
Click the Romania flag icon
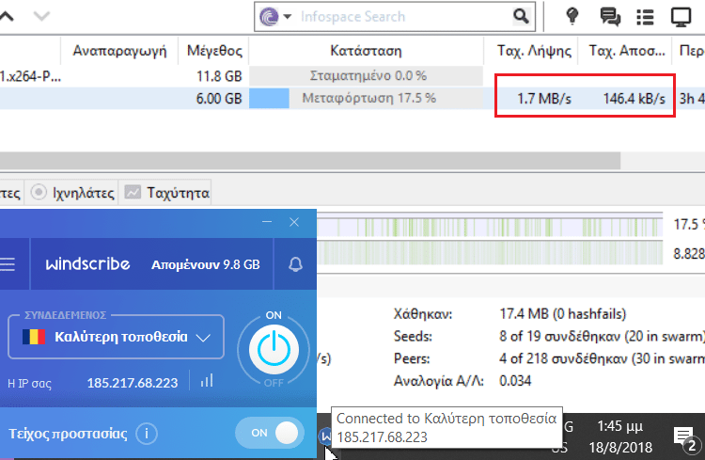click(x=34, y=336)
